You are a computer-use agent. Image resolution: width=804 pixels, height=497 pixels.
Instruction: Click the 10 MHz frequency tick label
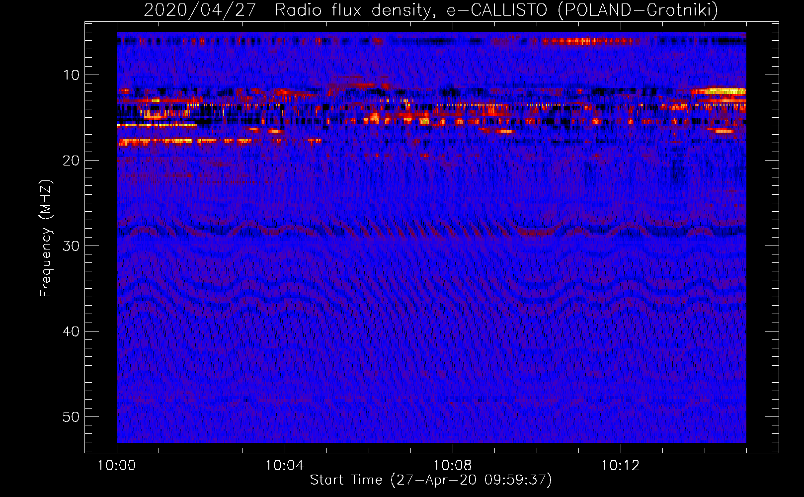[x=71, y=75]
